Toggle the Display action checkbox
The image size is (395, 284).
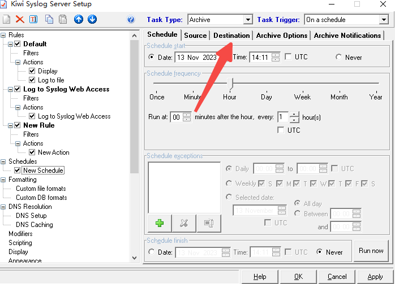(32, 71)
